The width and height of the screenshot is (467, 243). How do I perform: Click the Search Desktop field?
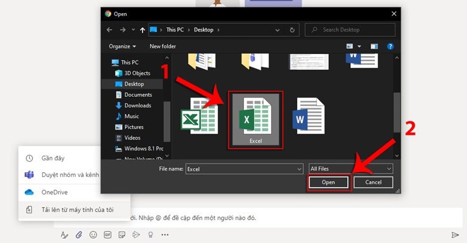coord(350,30)
